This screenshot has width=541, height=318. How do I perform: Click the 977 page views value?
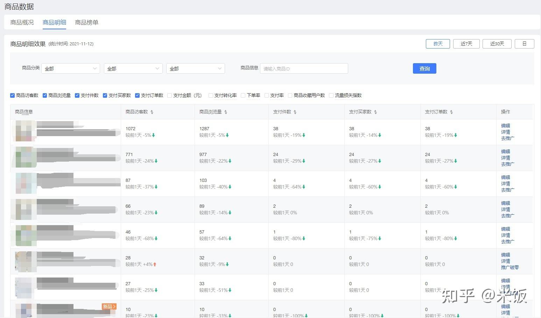(203, 155)
